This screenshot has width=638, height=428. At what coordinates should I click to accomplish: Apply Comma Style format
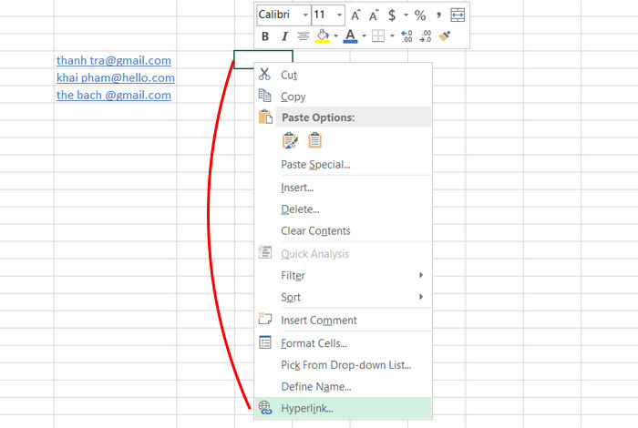(438, 15)
